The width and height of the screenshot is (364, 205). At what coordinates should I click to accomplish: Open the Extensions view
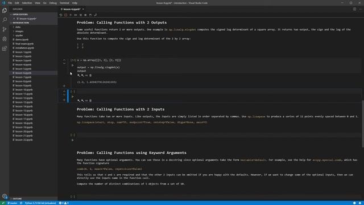tap(5, 48)
